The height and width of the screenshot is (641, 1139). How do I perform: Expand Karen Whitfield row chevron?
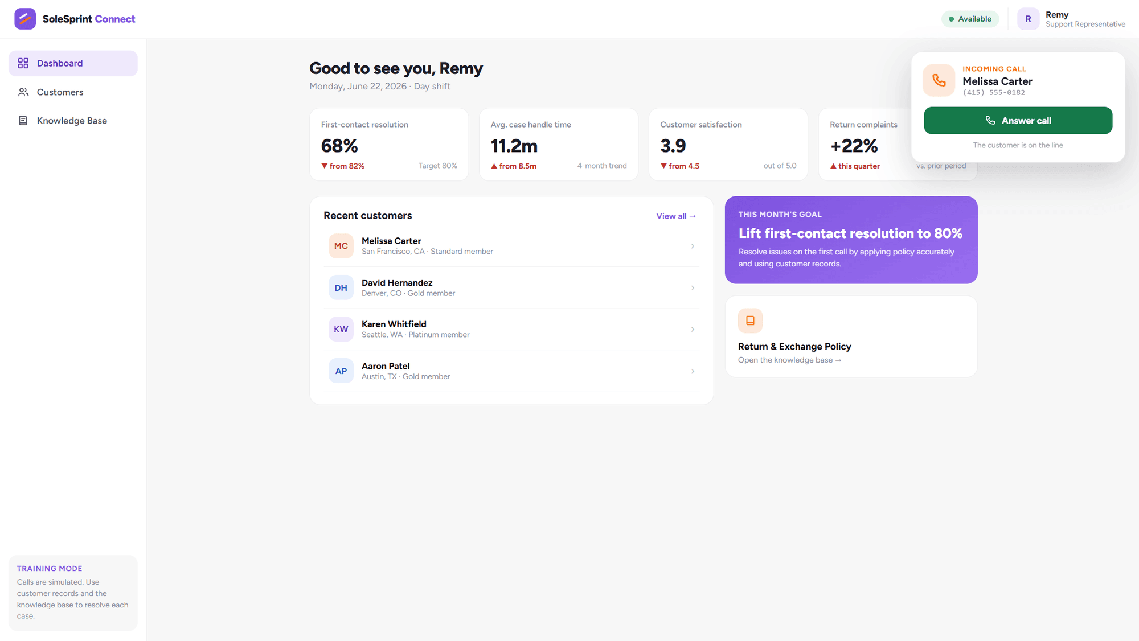point(693,330)
